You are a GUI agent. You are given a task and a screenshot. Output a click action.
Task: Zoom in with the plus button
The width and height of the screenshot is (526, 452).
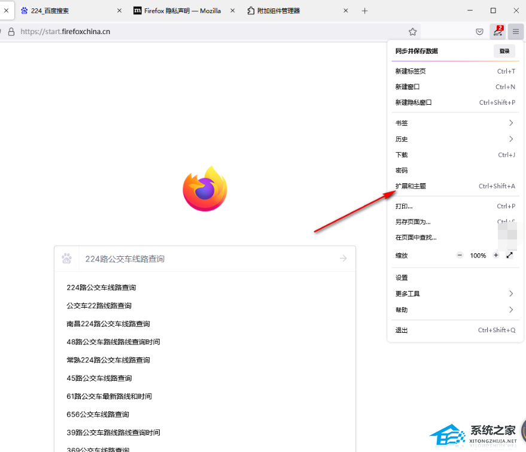click(x=496, y=256)
